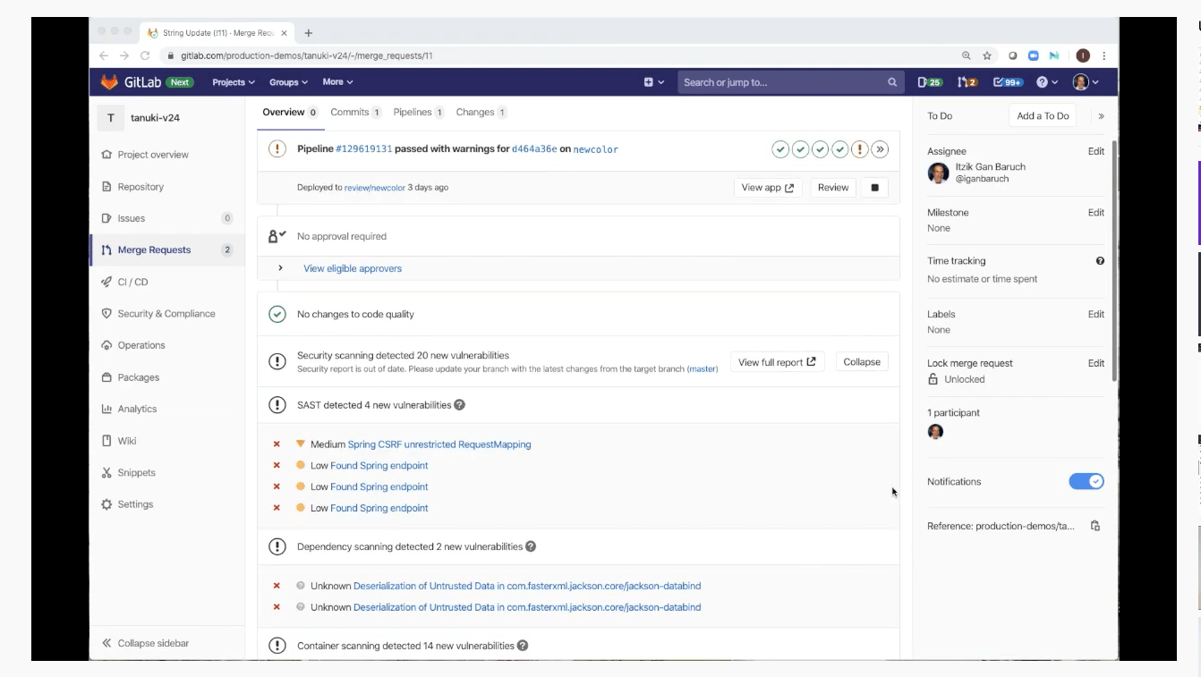
Task: Click the merge requests icon in navbar
Action: [967, 82]
